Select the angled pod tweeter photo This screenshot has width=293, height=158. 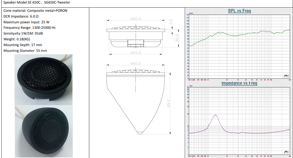[x=44, y=131]
